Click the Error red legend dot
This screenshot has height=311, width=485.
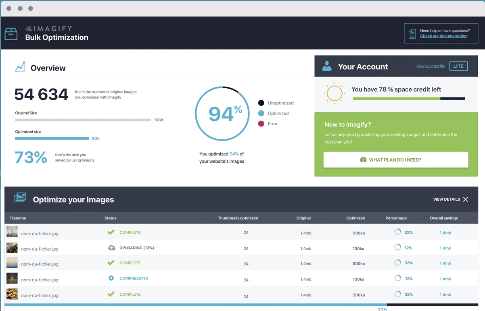[261, 124]
